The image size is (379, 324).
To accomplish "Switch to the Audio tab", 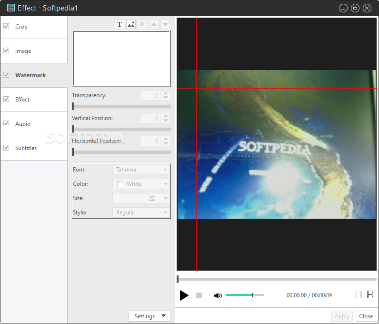I will coord(34,124).
